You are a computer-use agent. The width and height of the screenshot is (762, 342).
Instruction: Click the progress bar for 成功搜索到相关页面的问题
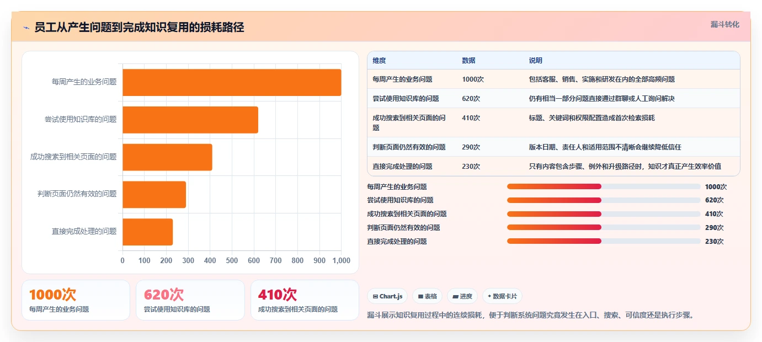coord(604,214)
